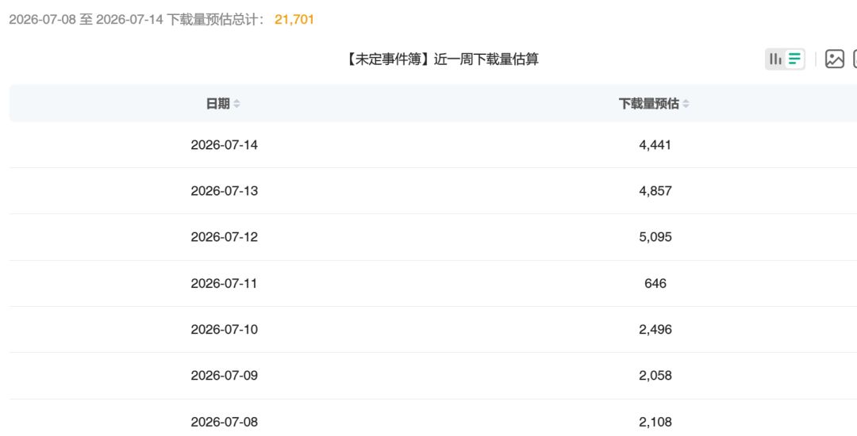Select date cell 2026-07-08
857x436 pixels.
tap(224, 423)
